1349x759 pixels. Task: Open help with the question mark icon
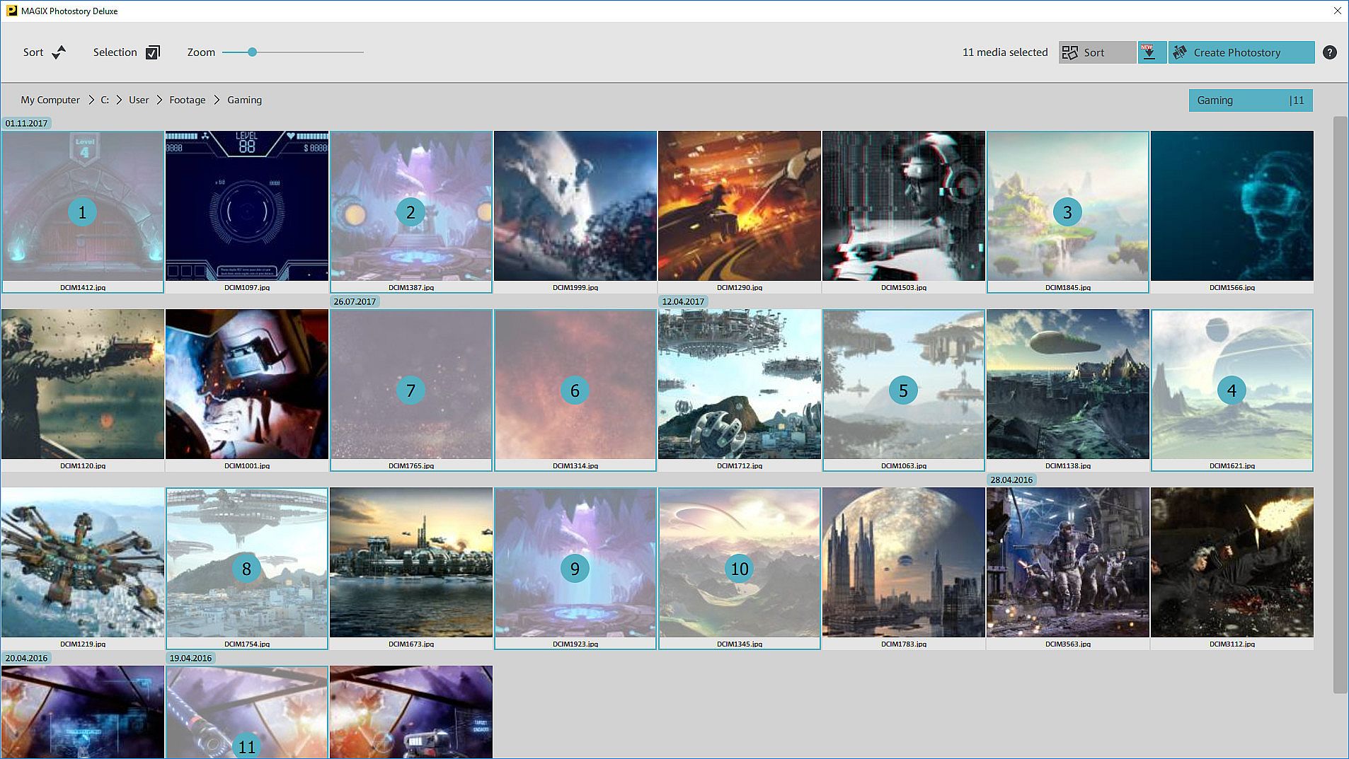point(1330,52)
